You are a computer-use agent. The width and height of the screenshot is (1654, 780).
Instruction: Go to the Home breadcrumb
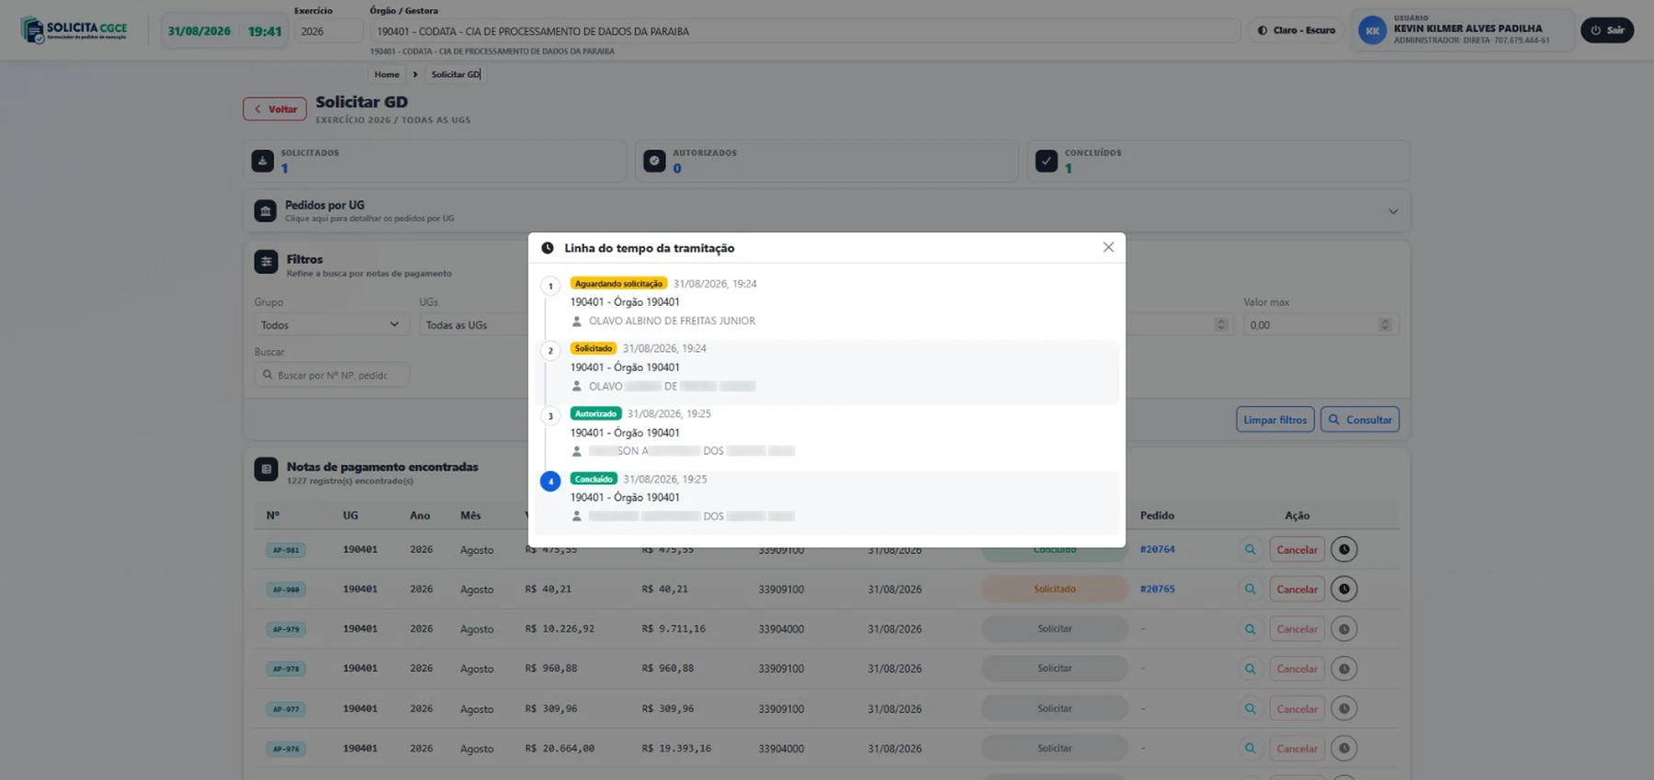point(387,74)
